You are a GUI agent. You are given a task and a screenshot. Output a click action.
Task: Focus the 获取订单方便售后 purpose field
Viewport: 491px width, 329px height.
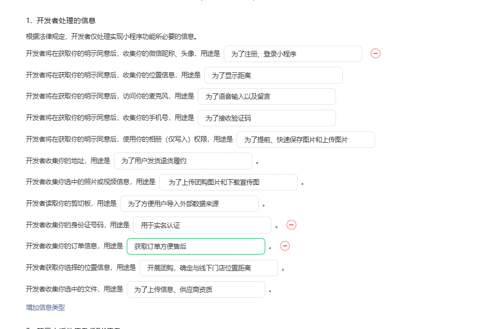196,246
